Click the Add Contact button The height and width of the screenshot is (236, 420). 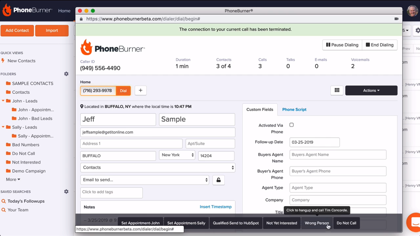(17, 30)
